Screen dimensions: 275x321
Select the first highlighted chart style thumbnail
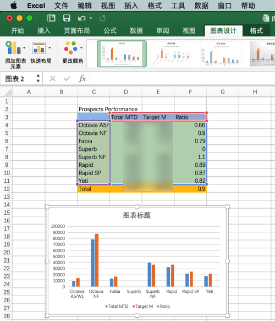tap(122, 53)
